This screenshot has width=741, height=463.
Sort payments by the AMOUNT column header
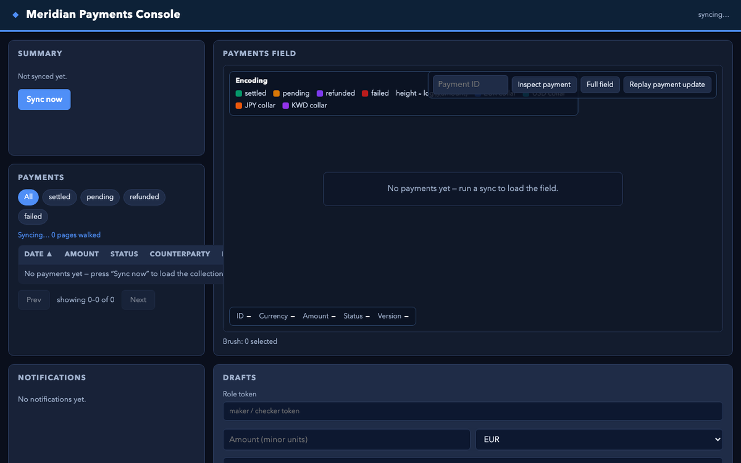(82, 254)
